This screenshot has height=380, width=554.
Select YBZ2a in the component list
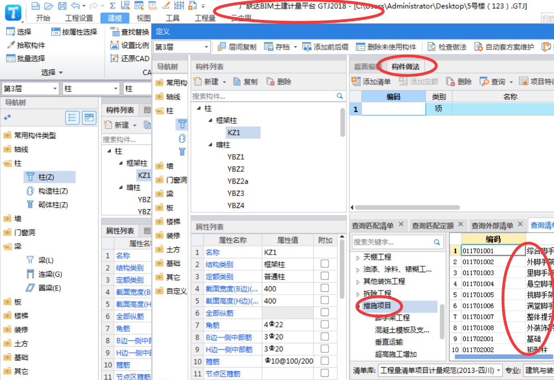pos(238,181)
